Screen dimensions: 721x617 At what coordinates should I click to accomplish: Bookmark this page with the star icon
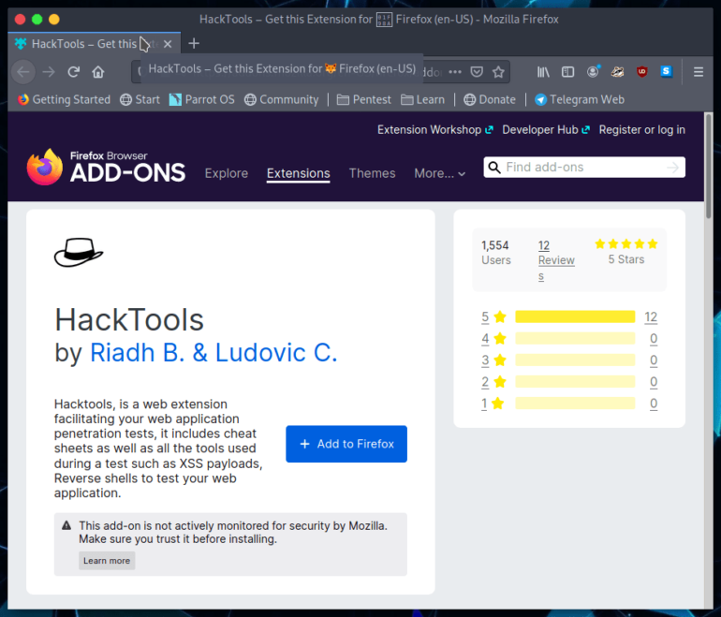click(498, 72)
